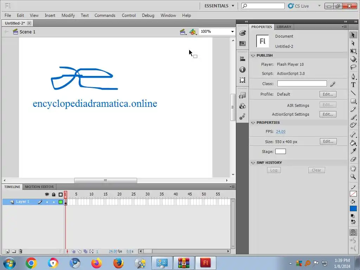Choose the Free Transform tool

(353, 51)
